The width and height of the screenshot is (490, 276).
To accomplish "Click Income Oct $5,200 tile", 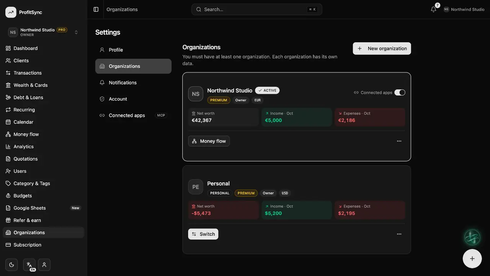I will pyautogui.click(x=297, y=210).
